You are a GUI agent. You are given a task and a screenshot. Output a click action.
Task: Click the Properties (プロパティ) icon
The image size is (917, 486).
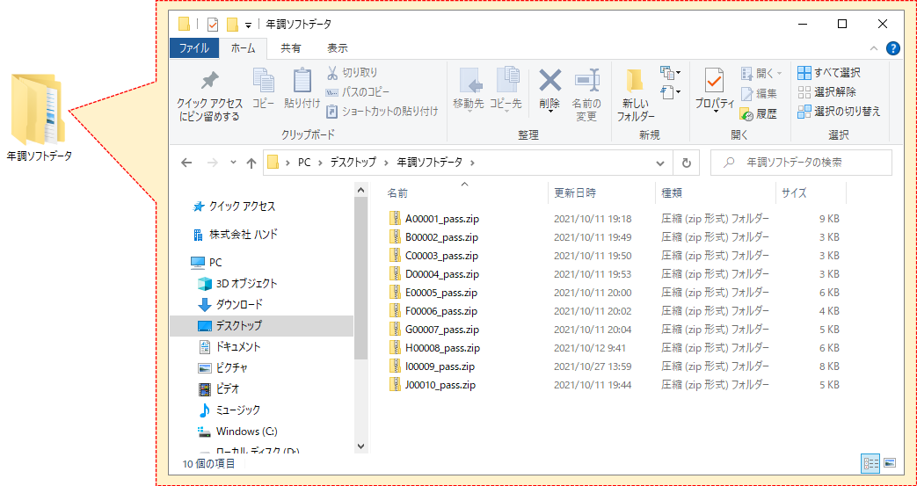click(x=714, y=81)
